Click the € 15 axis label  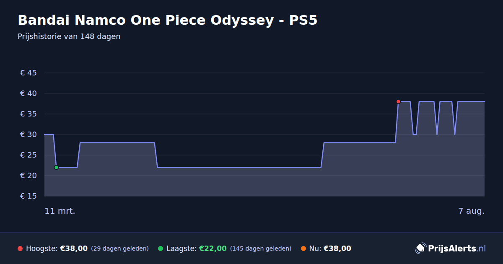tap(29, 196)
